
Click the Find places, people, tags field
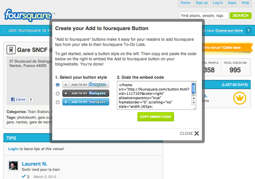pyautogui.click(x=204, y=16)
